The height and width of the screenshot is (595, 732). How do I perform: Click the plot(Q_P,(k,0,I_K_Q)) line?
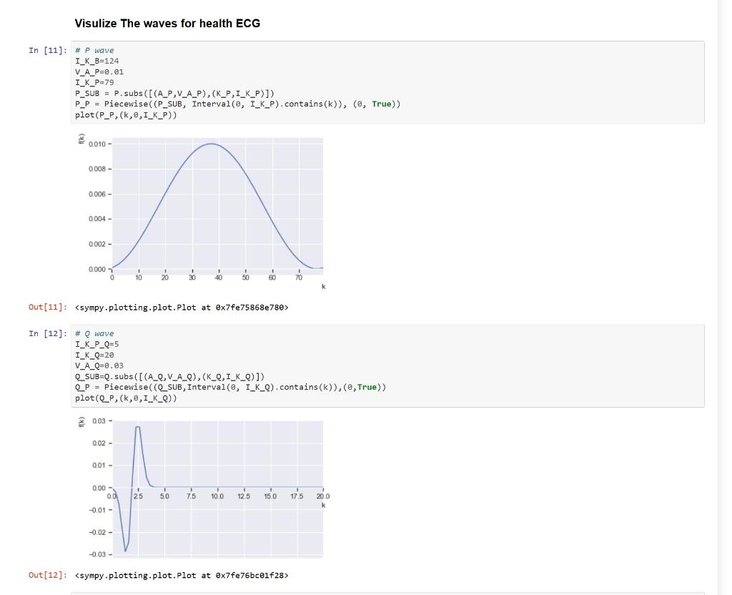click(x=126, y=398)
